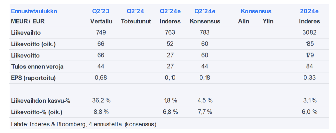Select the 2024e Liikevaihto value 3082

click(x=309, y=32)
